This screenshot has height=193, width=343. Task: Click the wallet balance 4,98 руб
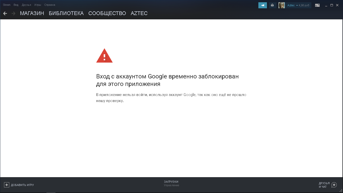click(304, 5)
